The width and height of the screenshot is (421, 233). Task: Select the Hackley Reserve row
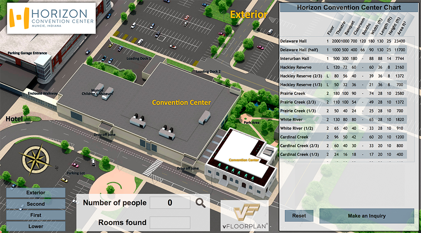pos(343,67)
